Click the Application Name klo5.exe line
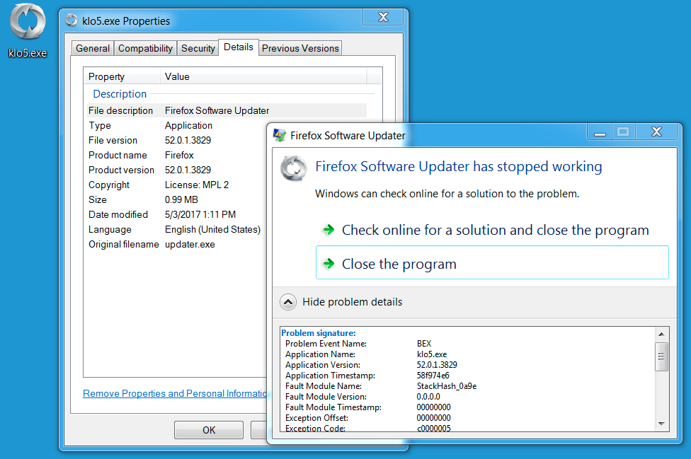The height and width of the screenshot is (459, 691). coord(366,354)
